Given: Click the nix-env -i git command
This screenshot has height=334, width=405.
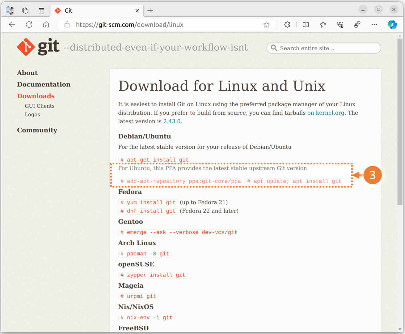Looking at the screenshot, I should click(146, 318).
